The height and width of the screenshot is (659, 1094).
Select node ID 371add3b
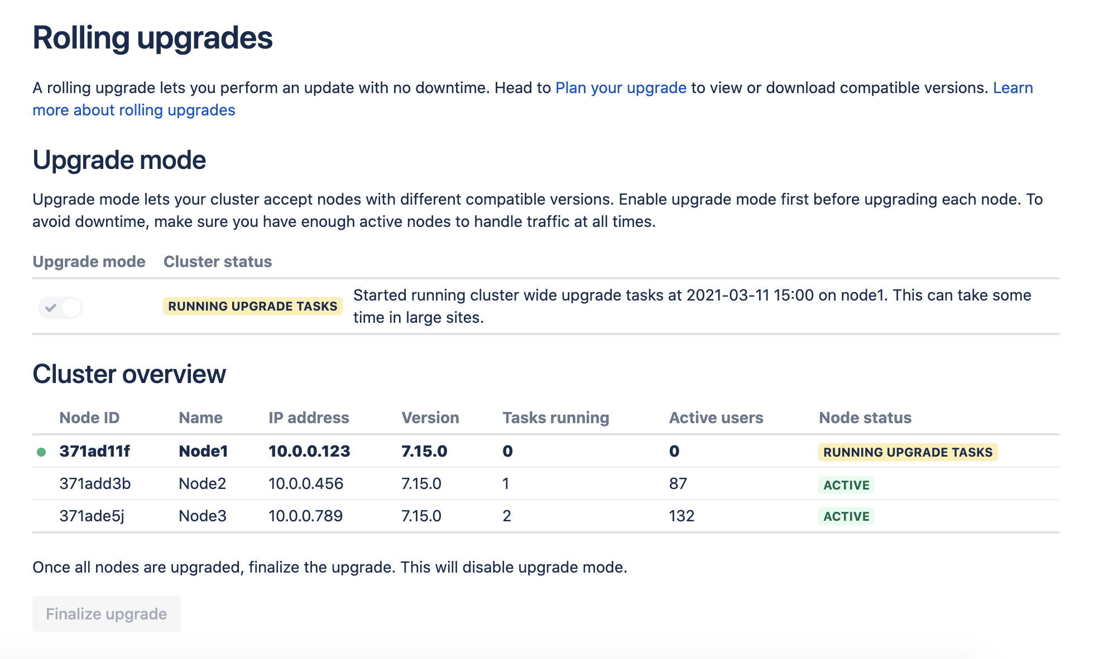95,484
